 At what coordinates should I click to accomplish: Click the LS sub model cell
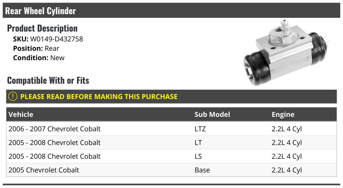point(198,156)
